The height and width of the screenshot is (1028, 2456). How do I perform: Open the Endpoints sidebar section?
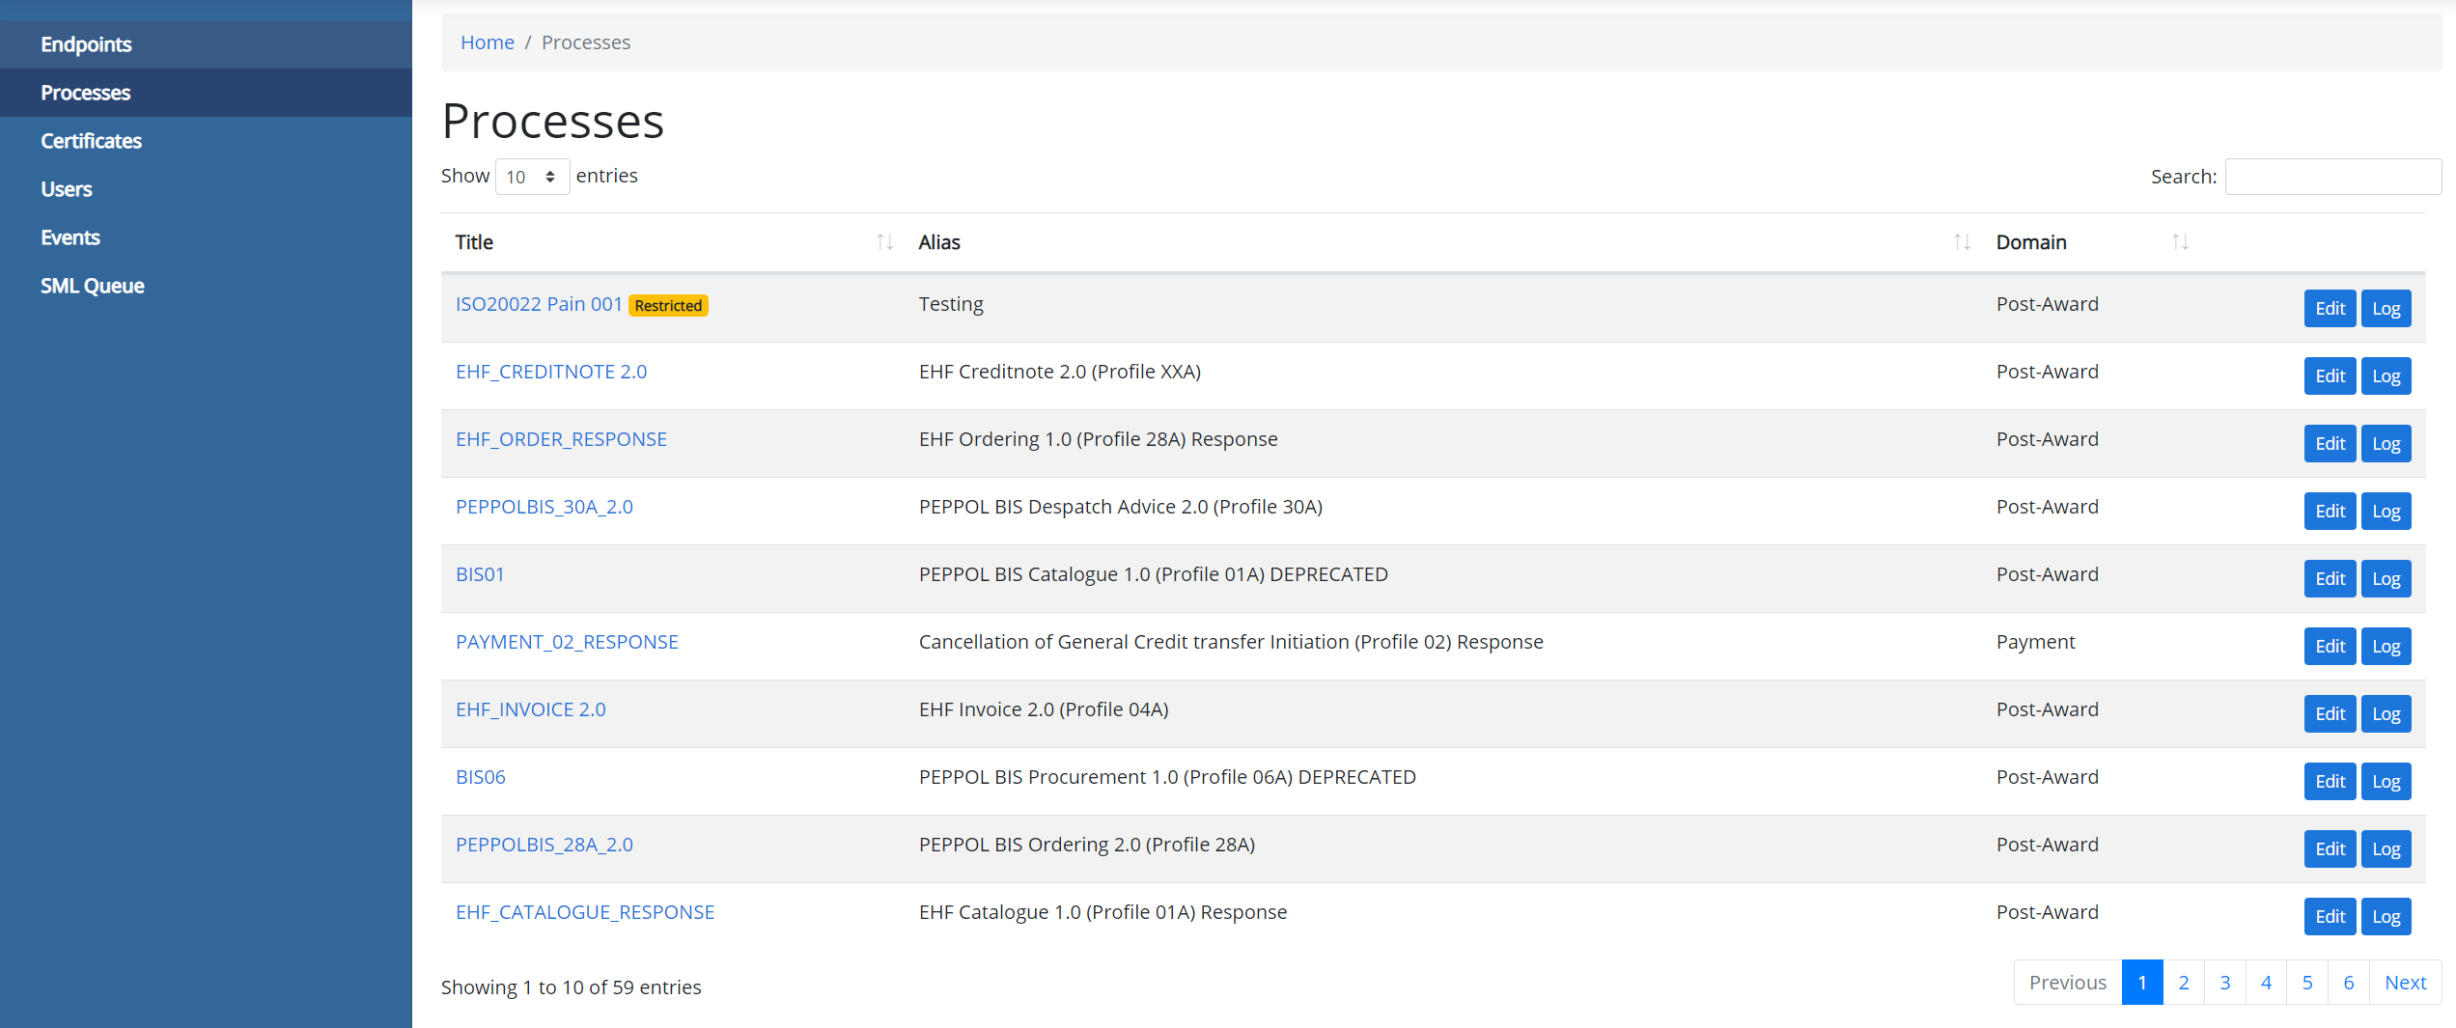click(86, 44)
